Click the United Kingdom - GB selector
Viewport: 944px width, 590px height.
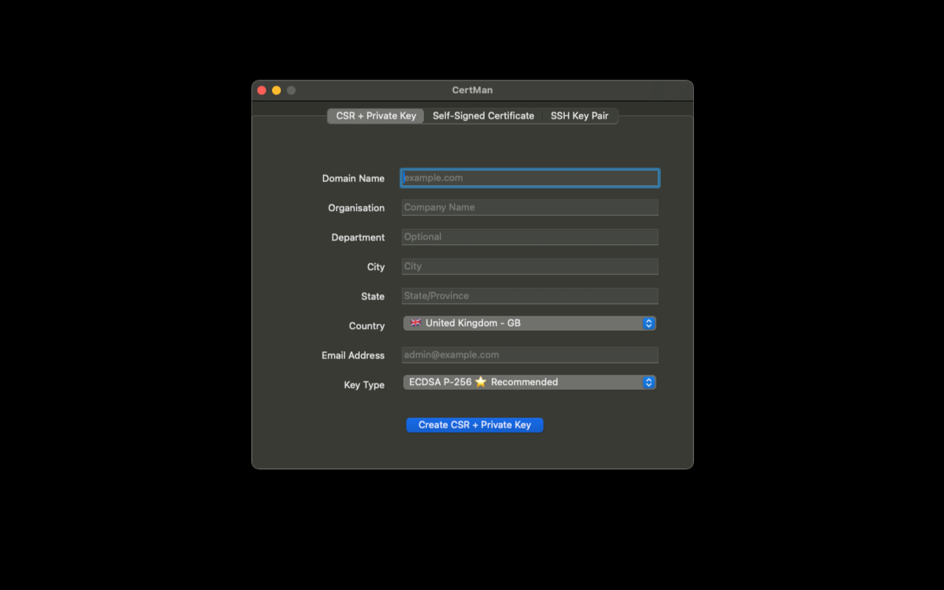(530, 323)
